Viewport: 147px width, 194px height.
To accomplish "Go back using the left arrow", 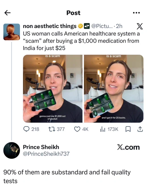I will [7, 13].
